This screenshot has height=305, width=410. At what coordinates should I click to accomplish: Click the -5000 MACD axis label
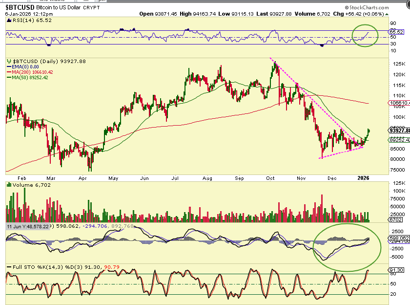click(x=397, y=257)
